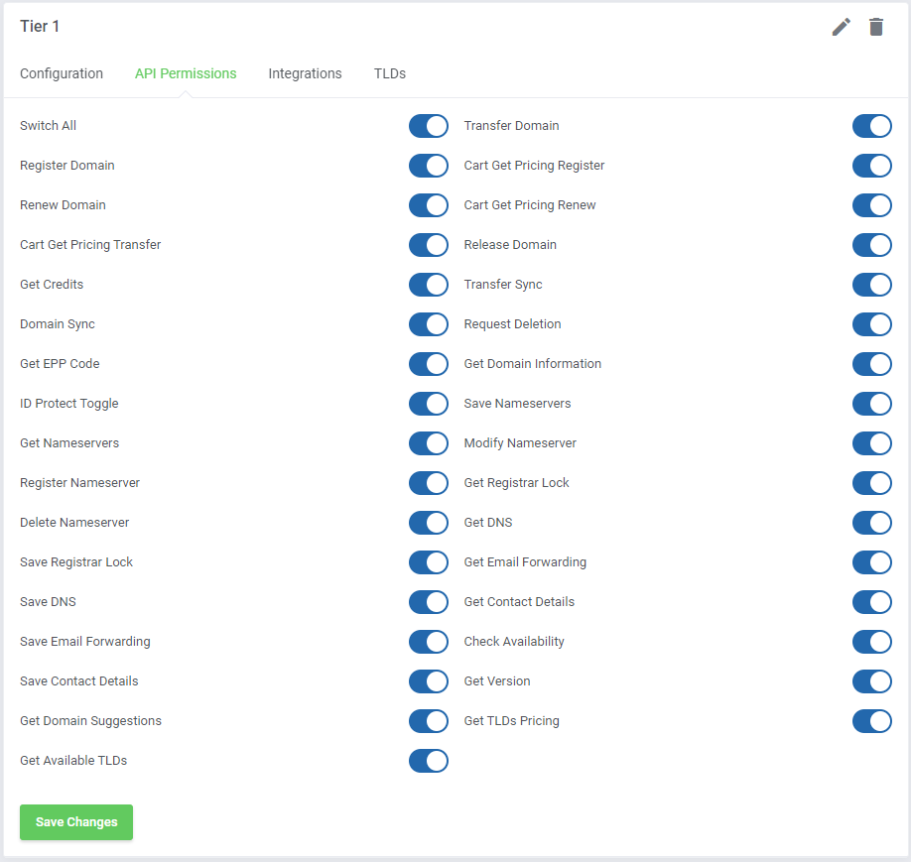Viewport: 911px width, 862px height.
Task: Turn off Get Email Forwarding toggle
Action: (x=872, y=562)
